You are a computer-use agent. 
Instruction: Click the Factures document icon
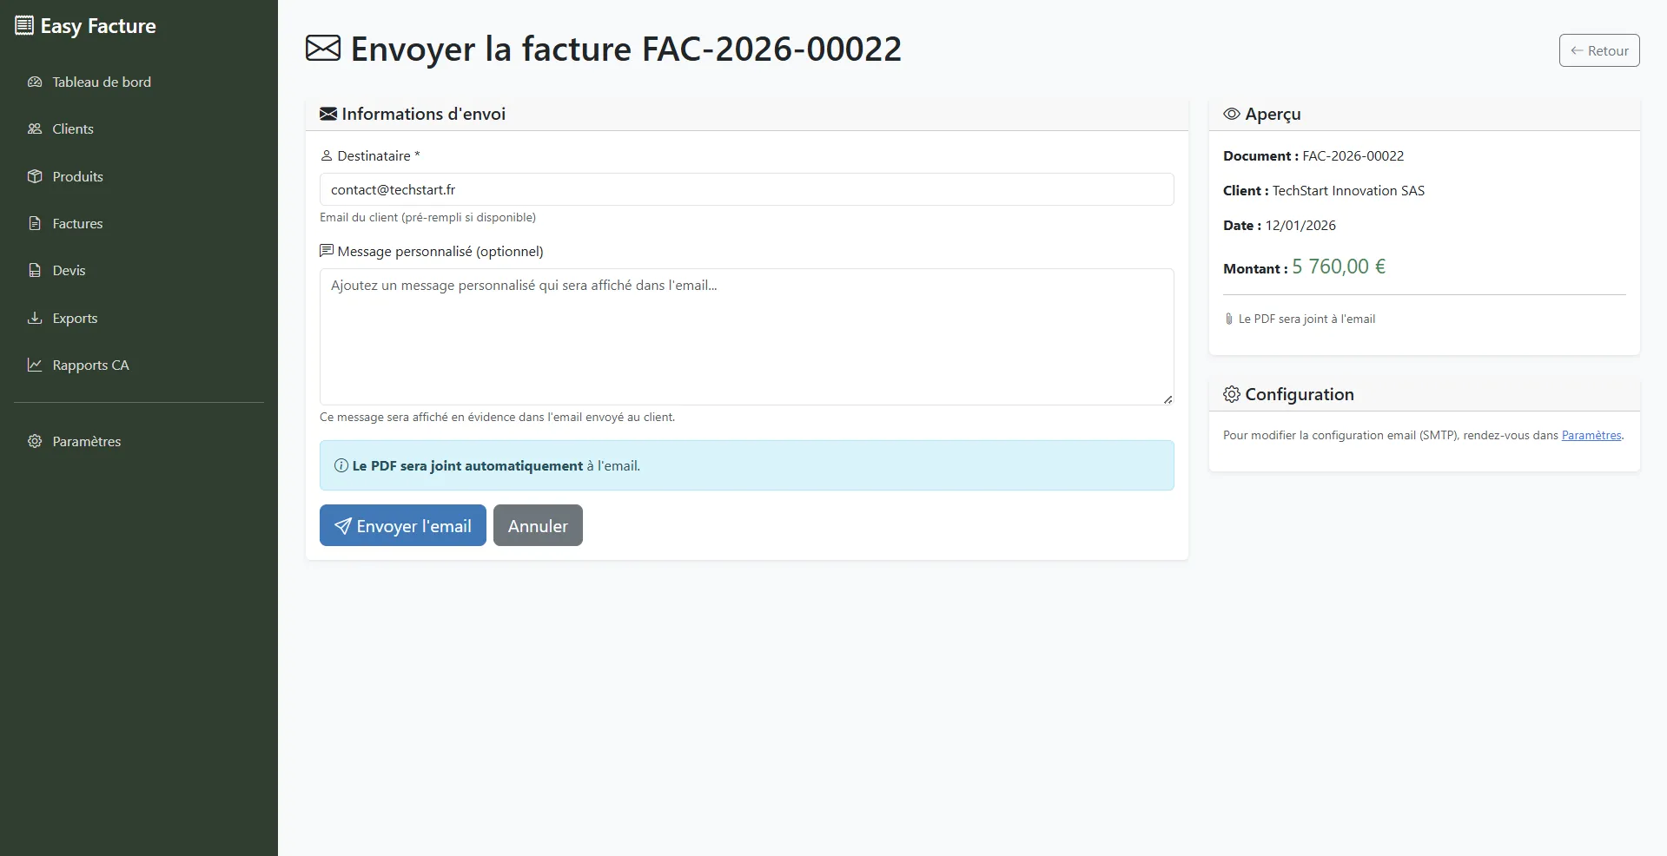click(35, 224)
